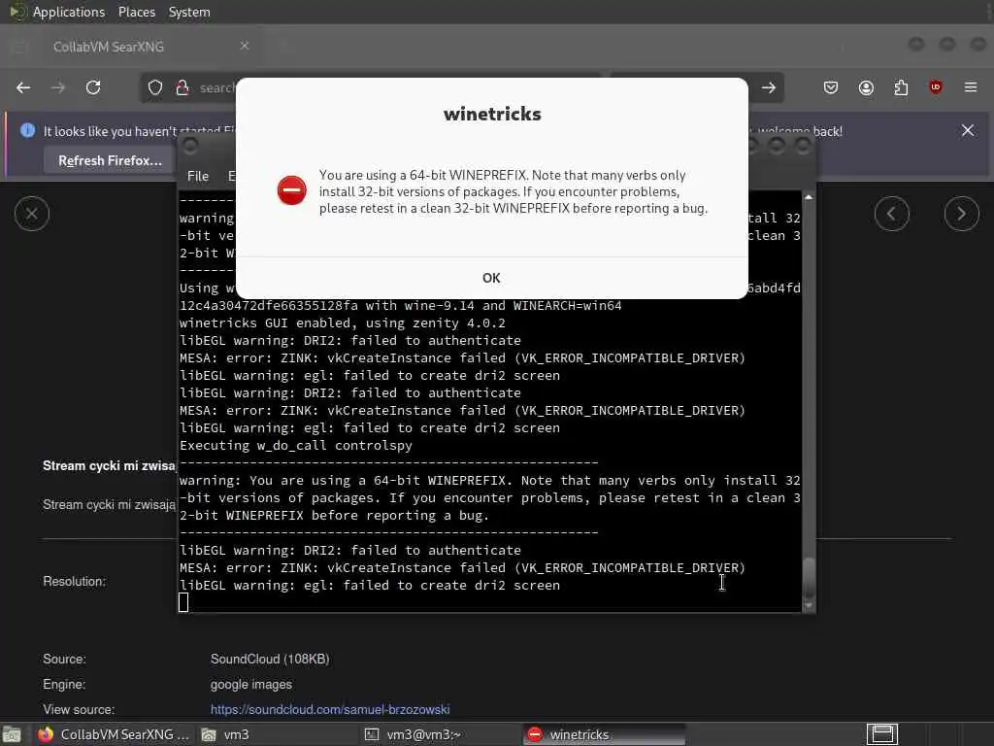Viewport: 994px width, 746px height.
Task: Click the 'Source:' label
Action: (x=64, y=660)
